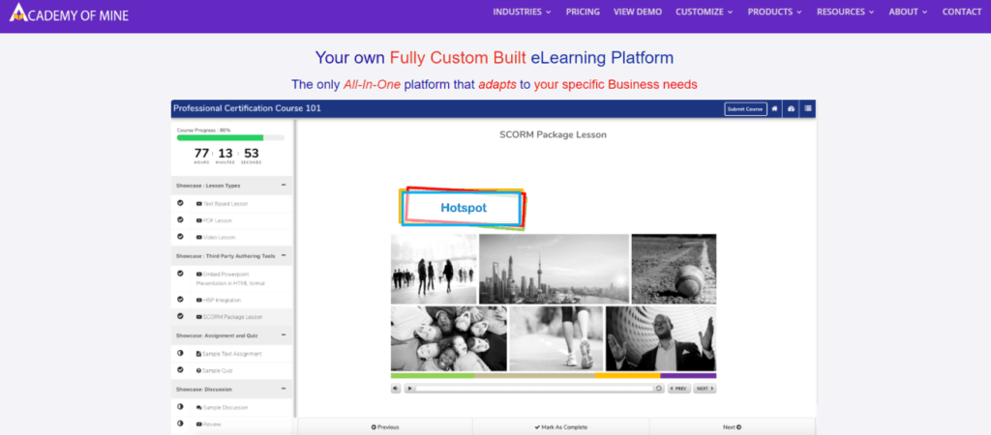Collapse the Showcase: Assignment and Quiz section
991x435 pixels.
click(284, 335)
